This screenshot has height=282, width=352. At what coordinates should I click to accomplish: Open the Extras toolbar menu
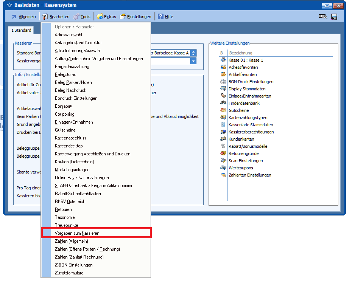click(x=106, y=17)
